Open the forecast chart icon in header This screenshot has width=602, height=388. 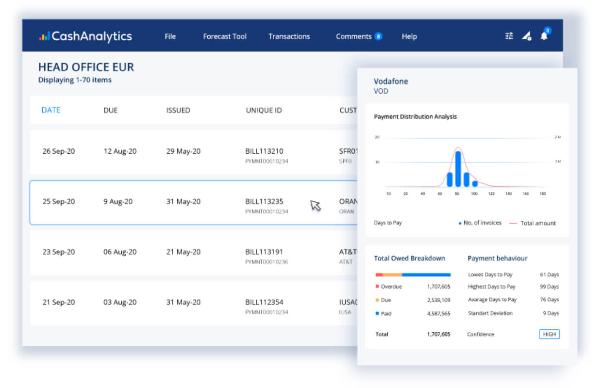[526, 36]
